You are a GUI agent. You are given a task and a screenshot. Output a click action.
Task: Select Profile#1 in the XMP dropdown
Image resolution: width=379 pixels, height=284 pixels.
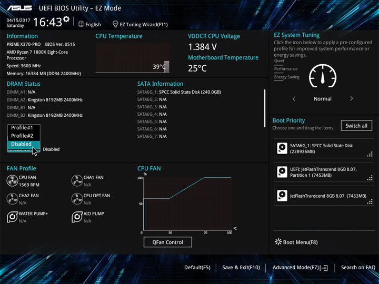point(24,128)
